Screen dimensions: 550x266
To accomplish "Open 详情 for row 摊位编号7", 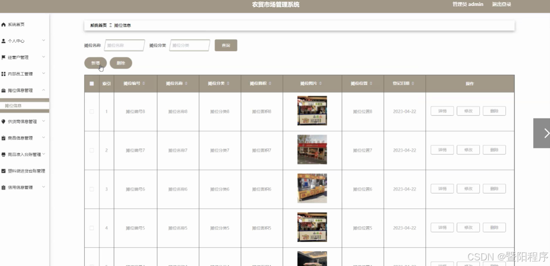I will 442,150.
